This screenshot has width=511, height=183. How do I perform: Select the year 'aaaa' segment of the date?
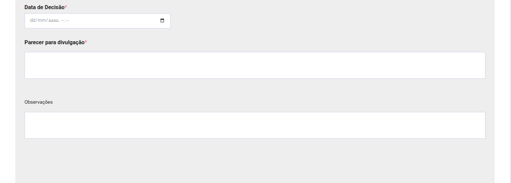pyautogui.click(x=53, y=20)
